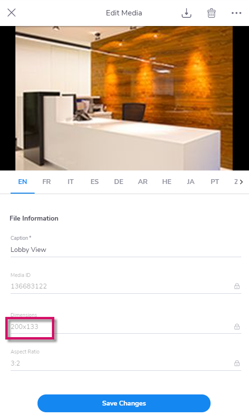The height and width of the screenshot is (419, 249).
Task: Click the Aspect Ratio lock icon
Action: (237, 363)
